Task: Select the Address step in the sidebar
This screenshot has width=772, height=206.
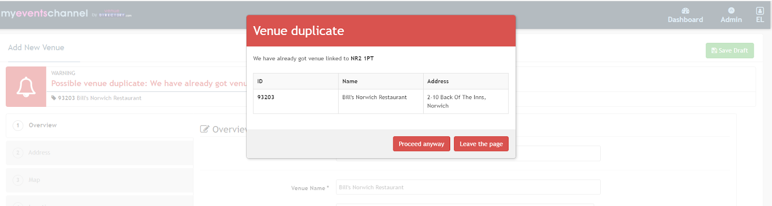Action: point(99,153)
